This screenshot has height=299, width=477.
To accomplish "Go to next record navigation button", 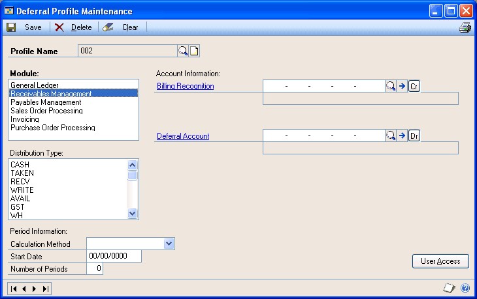I will point(35,289).
